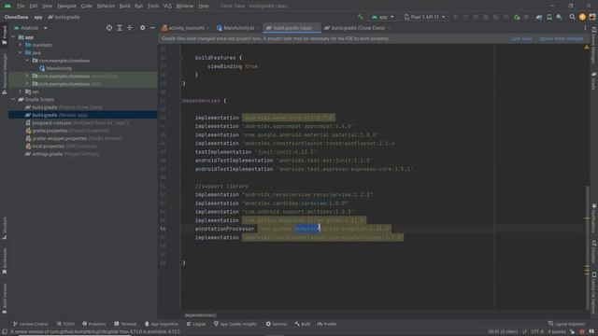This screenshot has height=336, width=598.
Task: Collapse the java folder
Action: (x=21, y=53)
